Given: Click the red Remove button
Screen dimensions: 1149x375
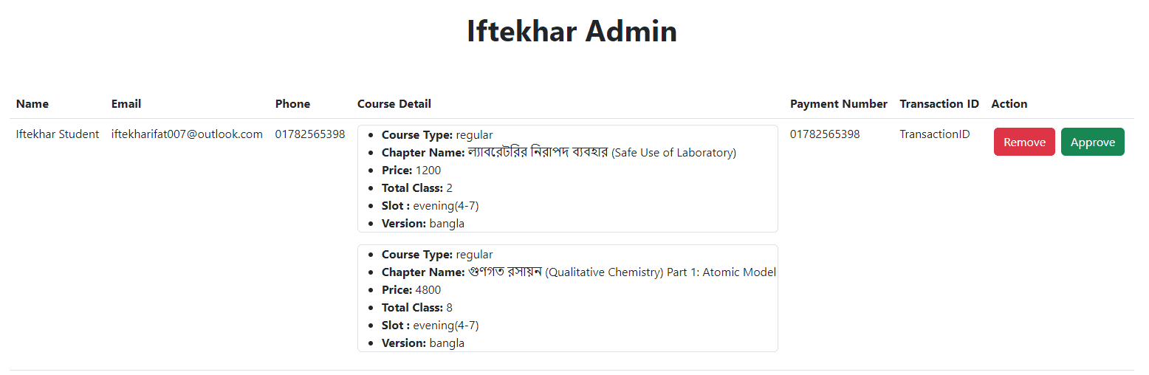Looking at the screenshot, I should pos(1024,142).
